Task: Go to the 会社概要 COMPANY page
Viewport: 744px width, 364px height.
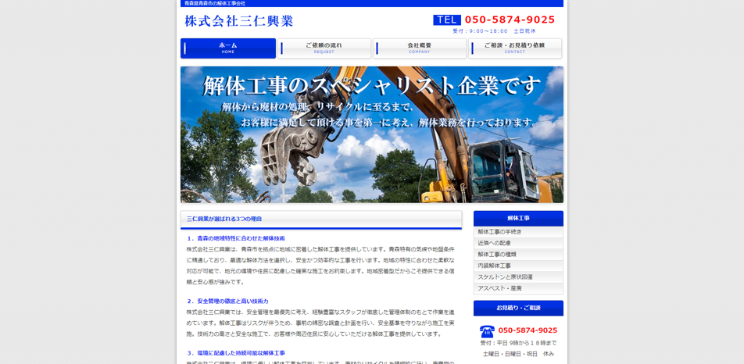Action: (420, 48)
